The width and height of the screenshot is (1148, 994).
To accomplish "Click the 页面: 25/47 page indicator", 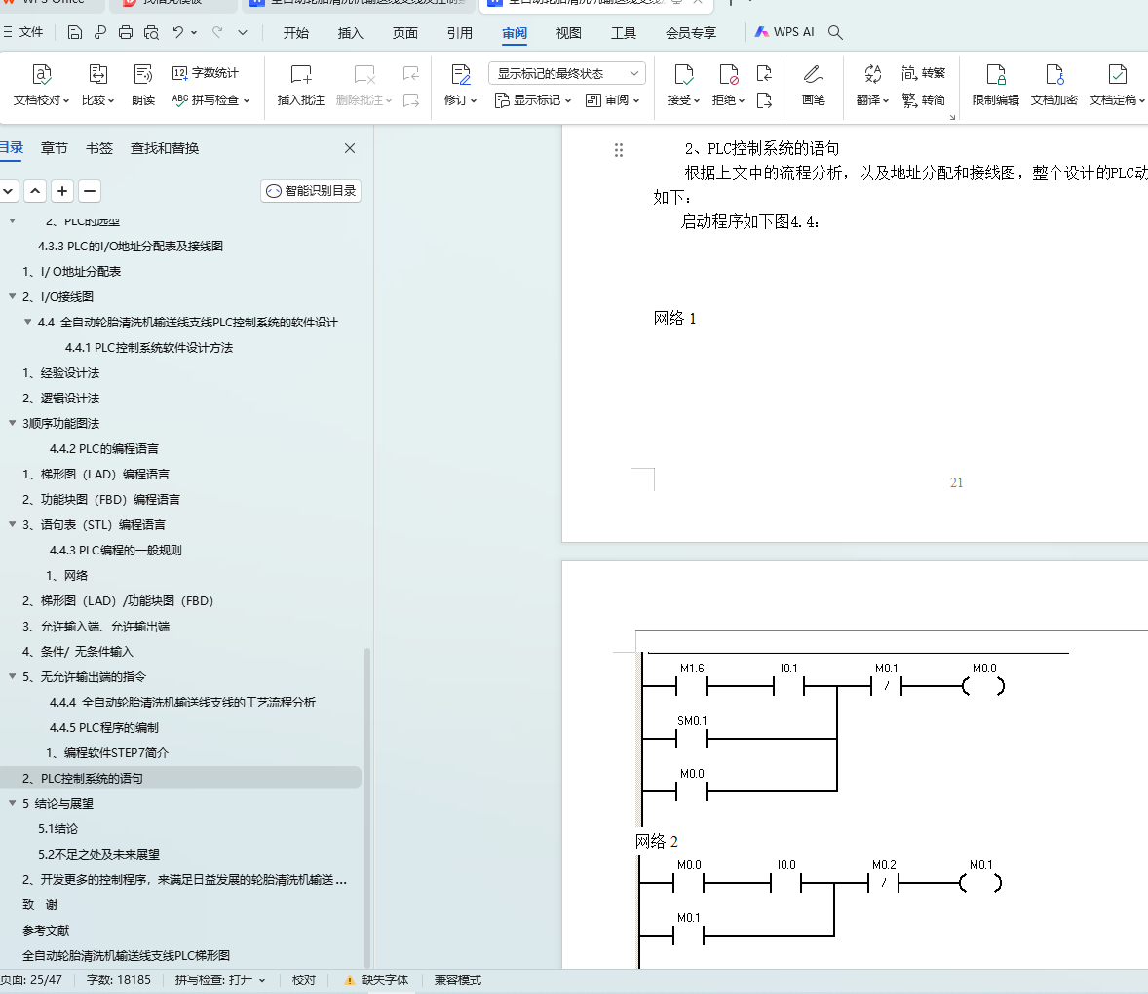I will [31, 980].
